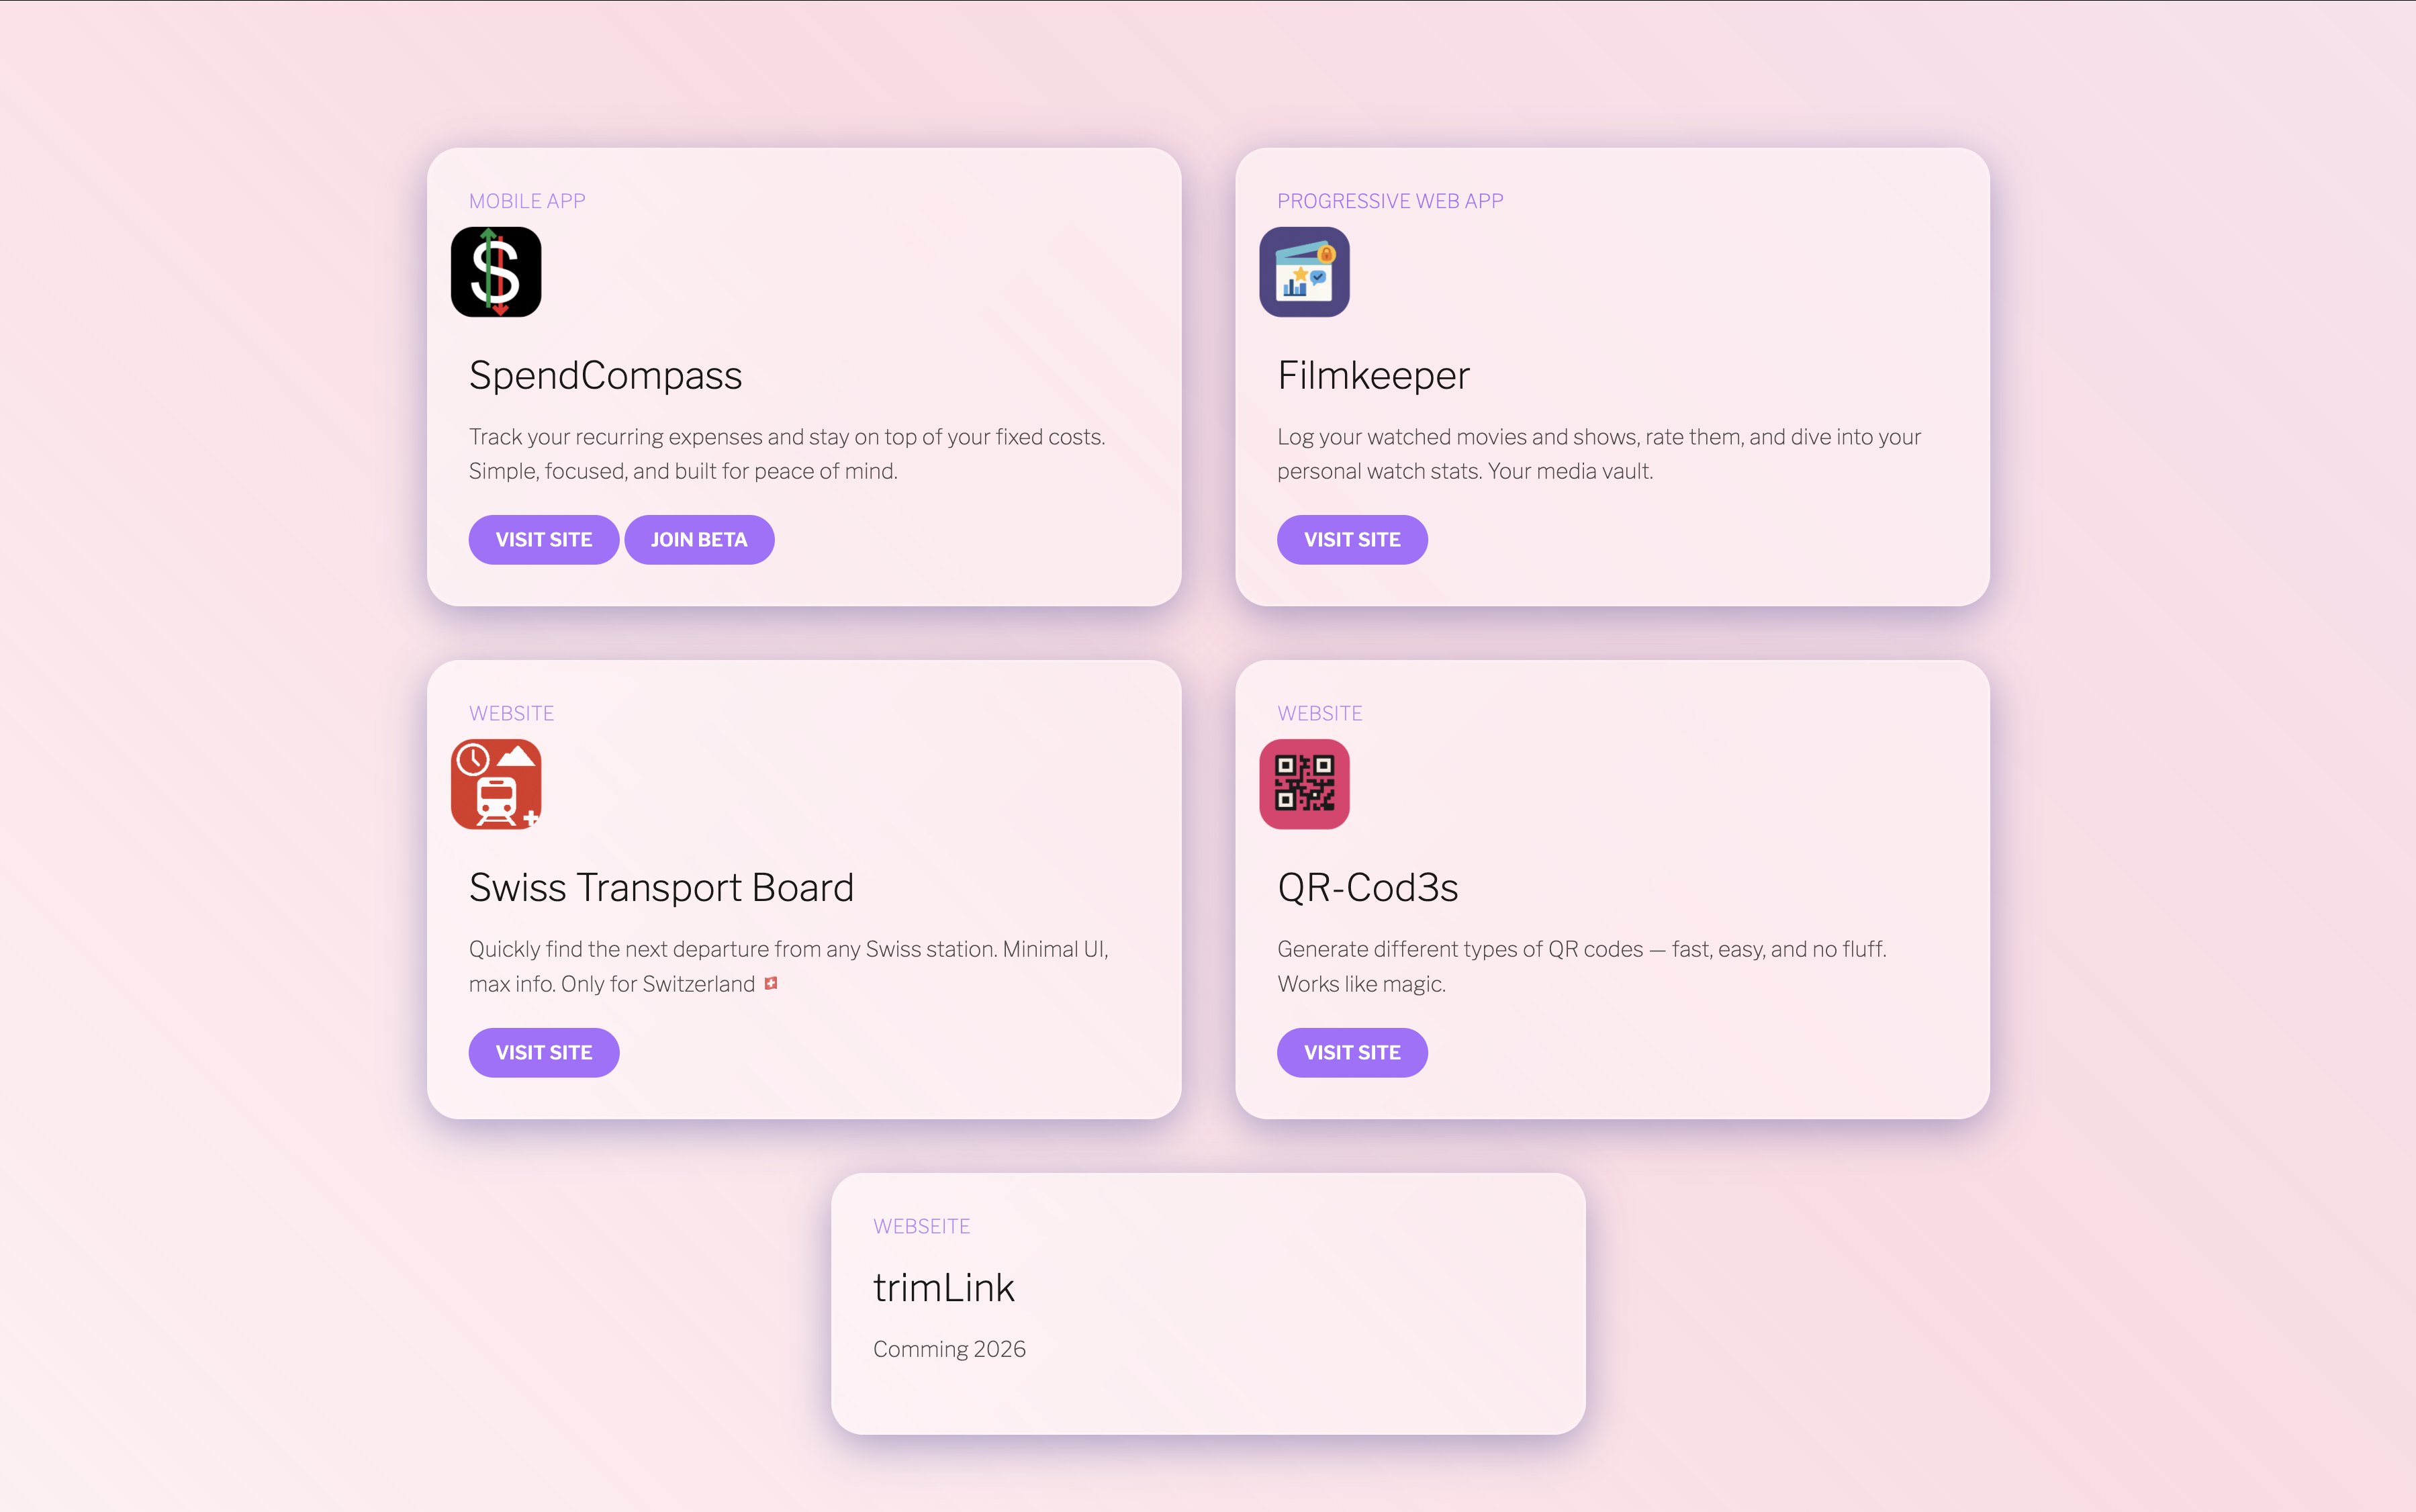Click the WEBSITE label above QR-Cod3s
The width and height of the screenshot is (2416, 1512).
[x=1319, y=713]
